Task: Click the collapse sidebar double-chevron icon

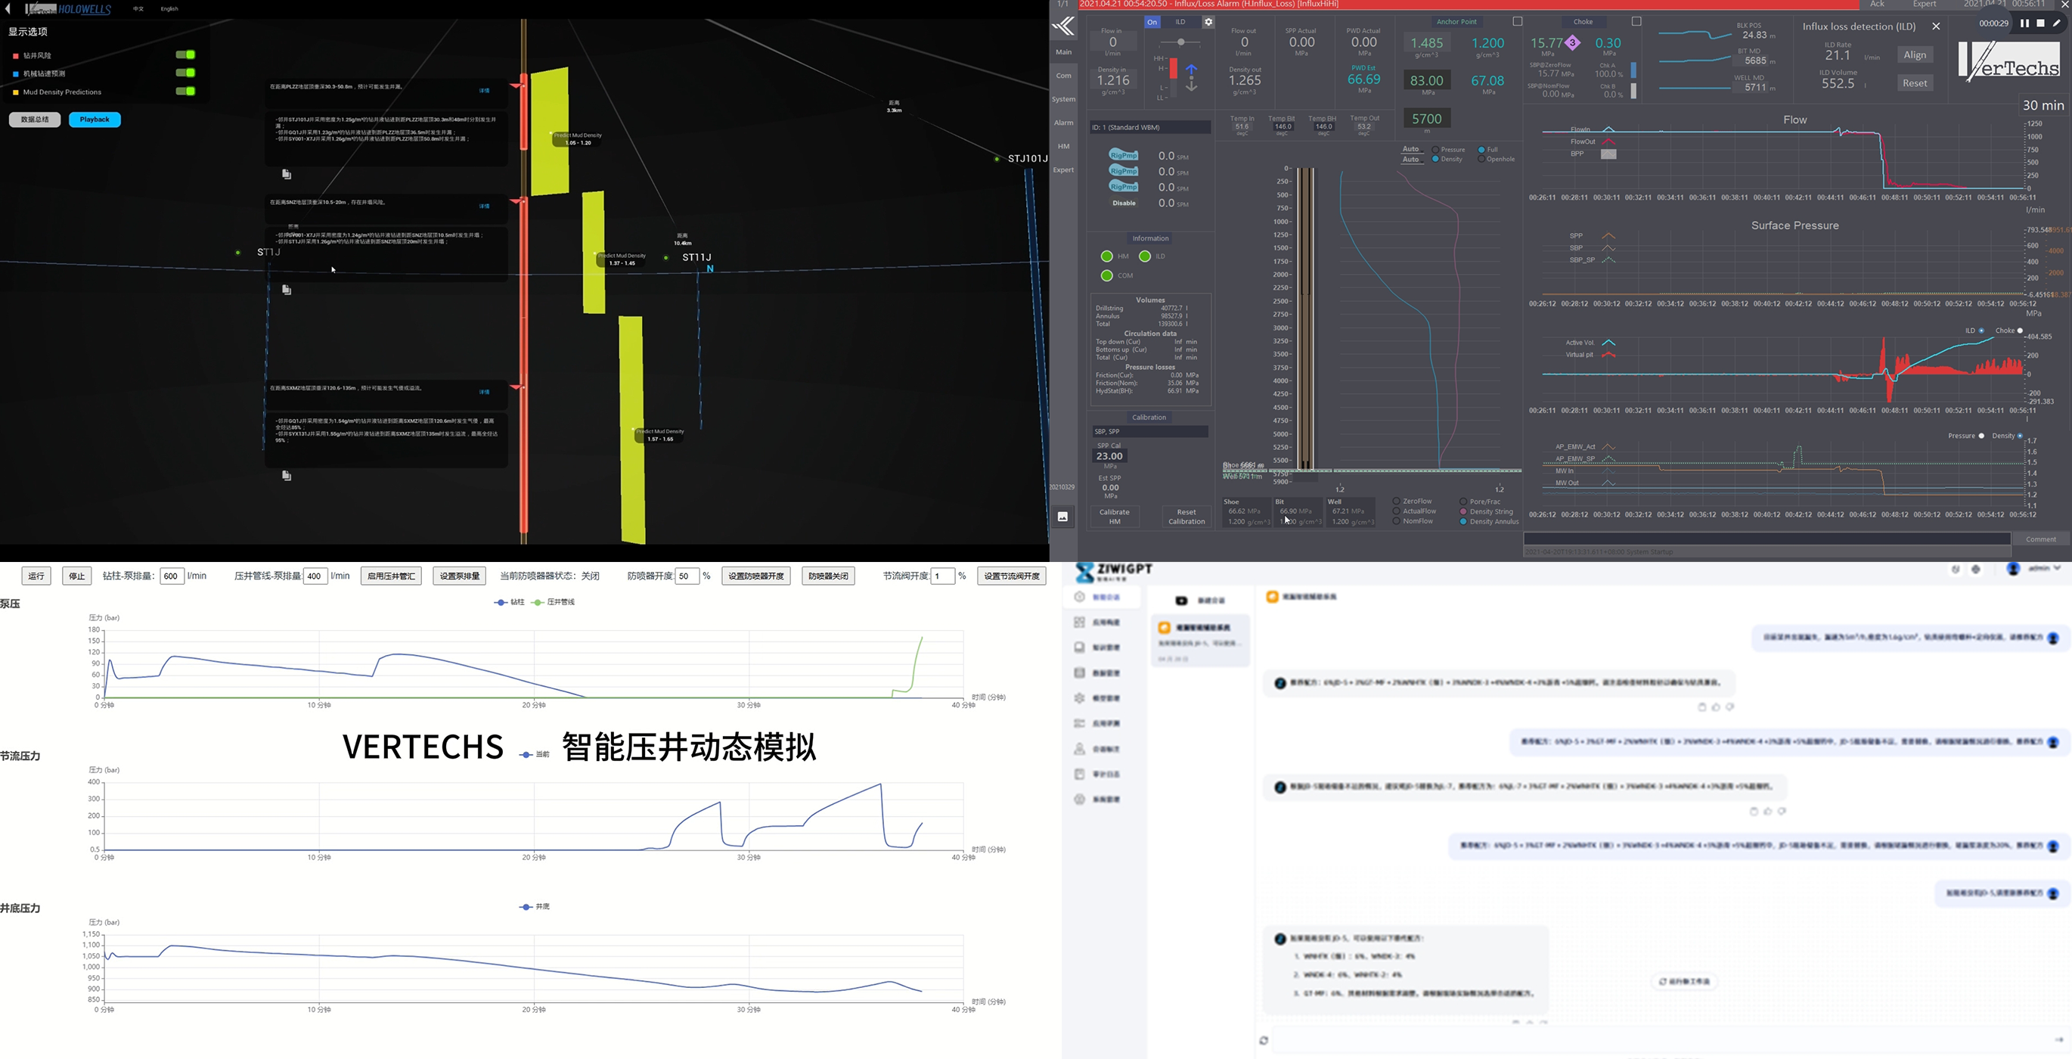Action: tap(1063, 27)
